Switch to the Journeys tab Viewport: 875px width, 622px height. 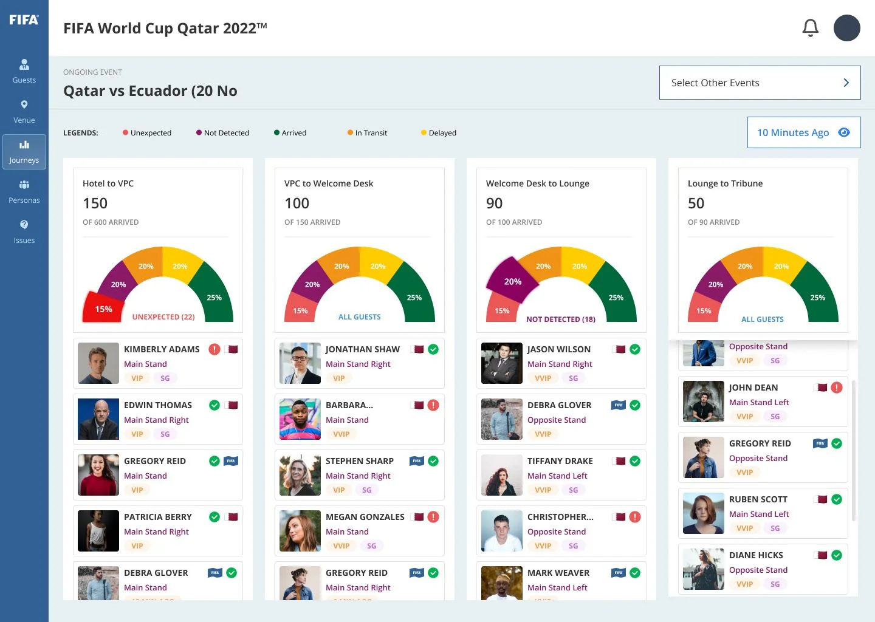click(x=24, y=152)
